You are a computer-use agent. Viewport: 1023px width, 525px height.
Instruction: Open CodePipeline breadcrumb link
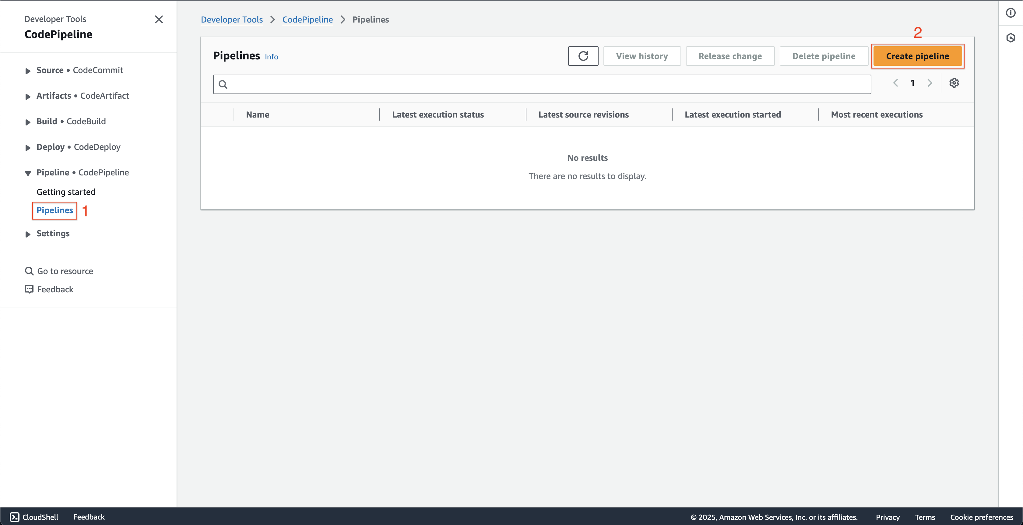[308, 19]
